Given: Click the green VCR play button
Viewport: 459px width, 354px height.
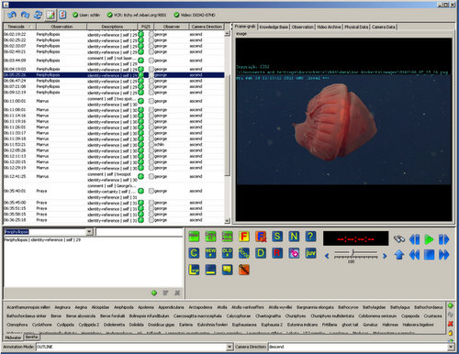Looking at the screenshot, I should pos(429,239).
